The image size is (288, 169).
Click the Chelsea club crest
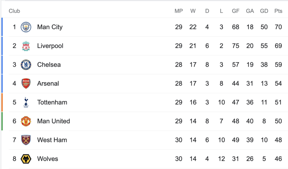[x=26, y=65]
